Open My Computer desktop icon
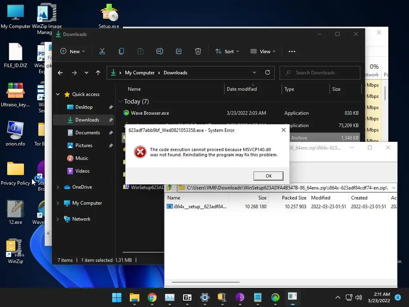The height and width of the screenshot is (307, 409). tap(16, 16)
